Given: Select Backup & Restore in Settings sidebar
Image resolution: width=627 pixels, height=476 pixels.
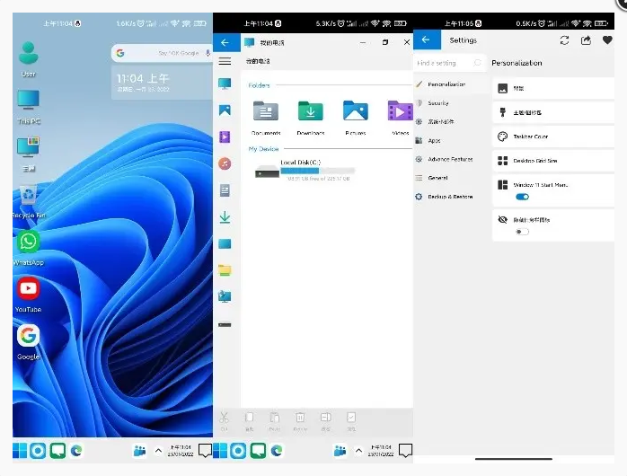Looking at the screenshot, I should pos(449,197).
